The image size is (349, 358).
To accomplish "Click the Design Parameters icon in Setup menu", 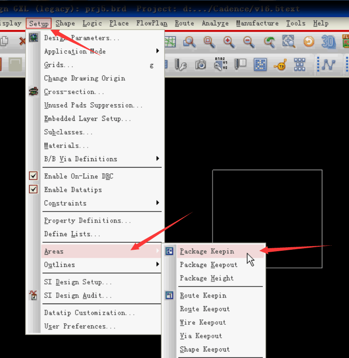I will click(34, 37).
